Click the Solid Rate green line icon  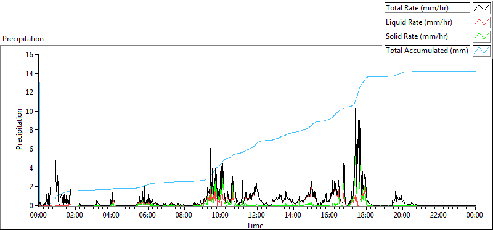(x=481, y=36)
